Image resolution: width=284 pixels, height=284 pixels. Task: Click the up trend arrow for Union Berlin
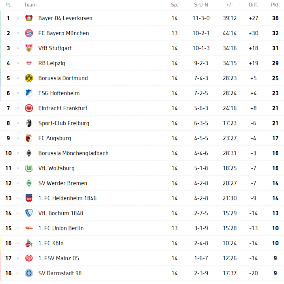pyautogui.click(x=18, y=228)
